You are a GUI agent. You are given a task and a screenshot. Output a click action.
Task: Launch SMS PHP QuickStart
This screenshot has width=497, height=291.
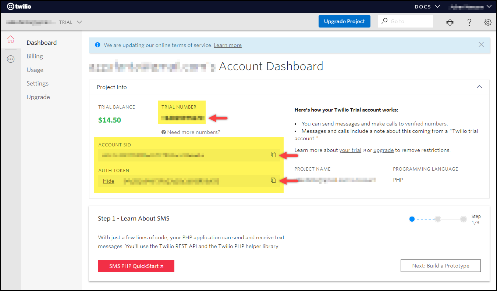(136, 266)
